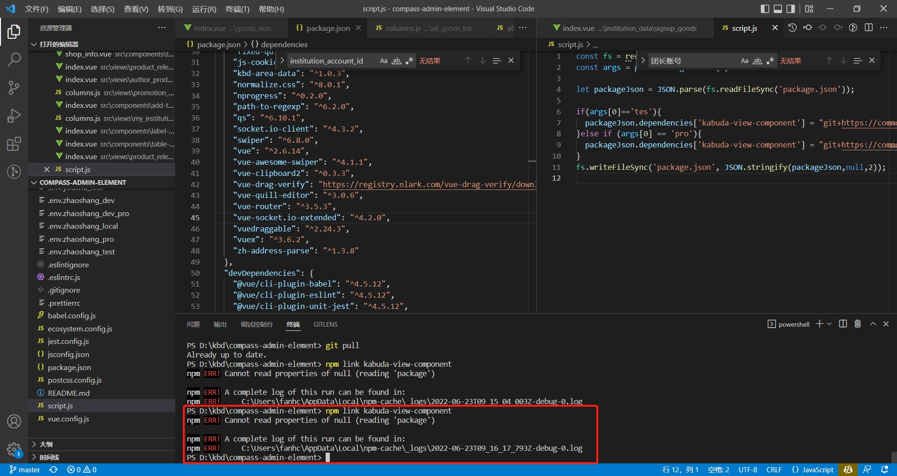
Task: Open the Run and Debug view
Action: (14, 116)
